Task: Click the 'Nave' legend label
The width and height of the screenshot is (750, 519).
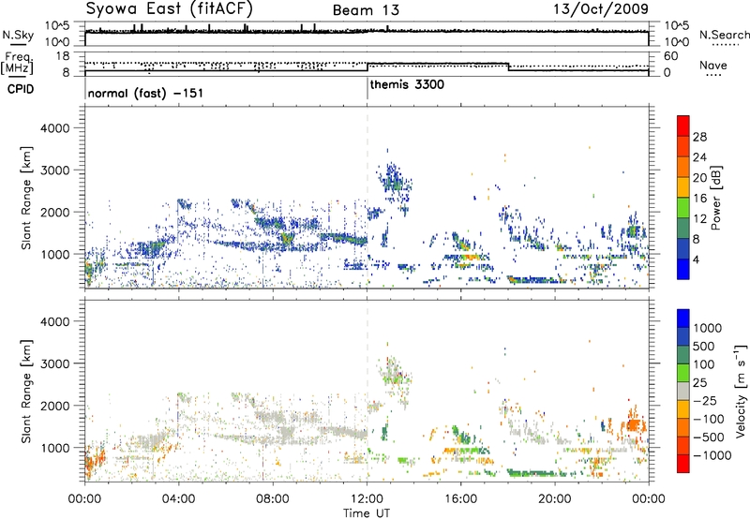Action: (713, 65)
